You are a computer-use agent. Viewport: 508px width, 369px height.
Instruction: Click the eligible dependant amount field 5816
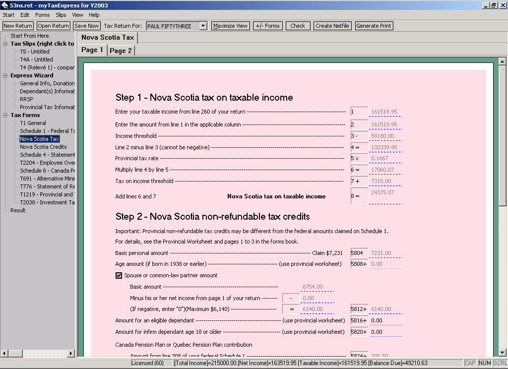tap(385, 320)
